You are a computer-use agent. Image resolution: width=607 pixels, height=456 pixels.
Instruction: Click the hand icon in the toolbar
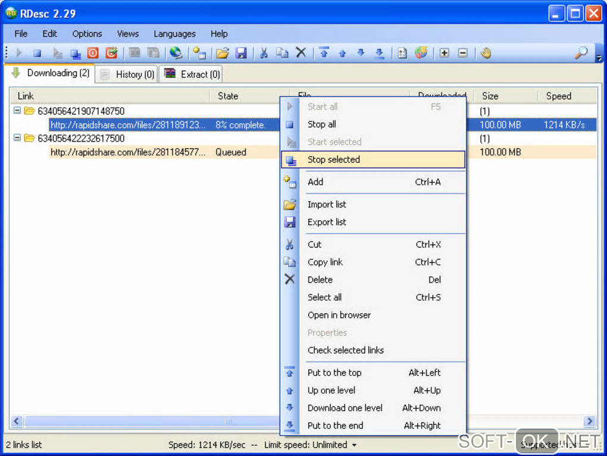click(486, 53)
